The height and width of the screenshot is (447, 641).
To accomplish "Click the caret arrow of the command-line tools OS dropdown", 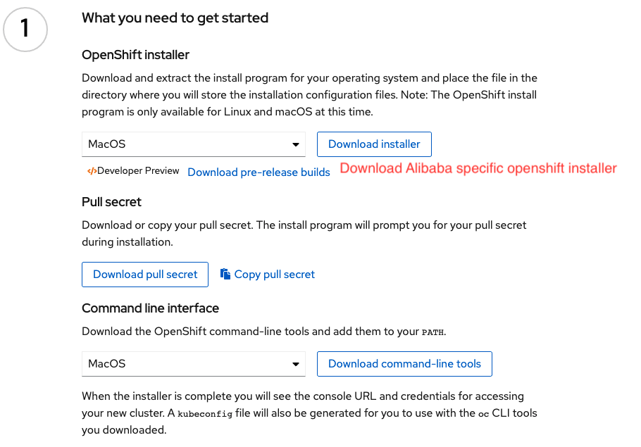I will click(296, 364).
